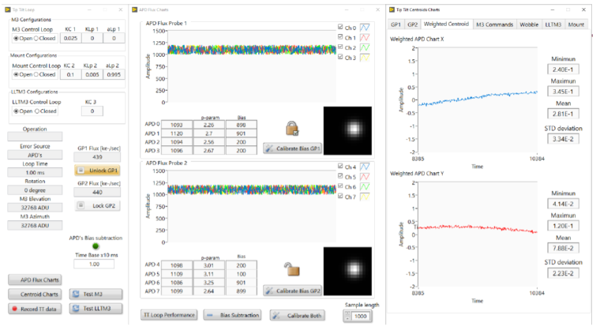The width and height of the screenshot is (600, 330).
Task: Select Closed for Mount Control Loop
Action: pyautogui.click(x=39, y=75)
